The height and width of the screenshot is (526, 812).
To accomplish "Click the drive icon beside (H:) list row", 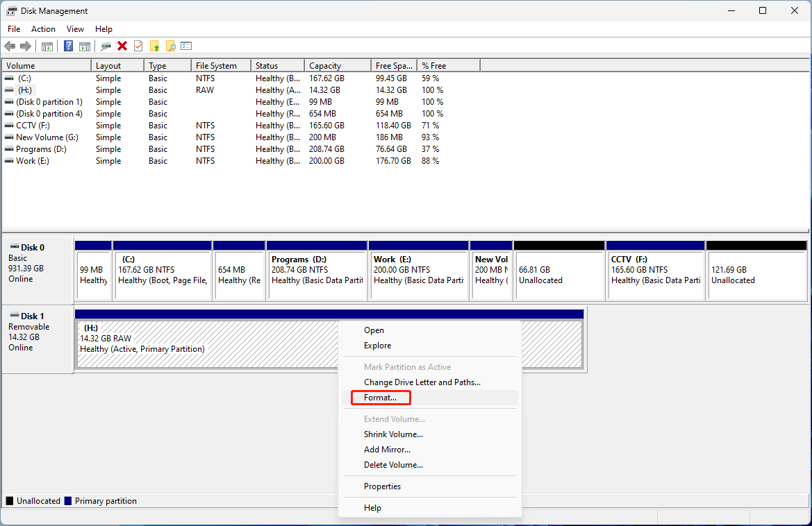I will (9, 90).
